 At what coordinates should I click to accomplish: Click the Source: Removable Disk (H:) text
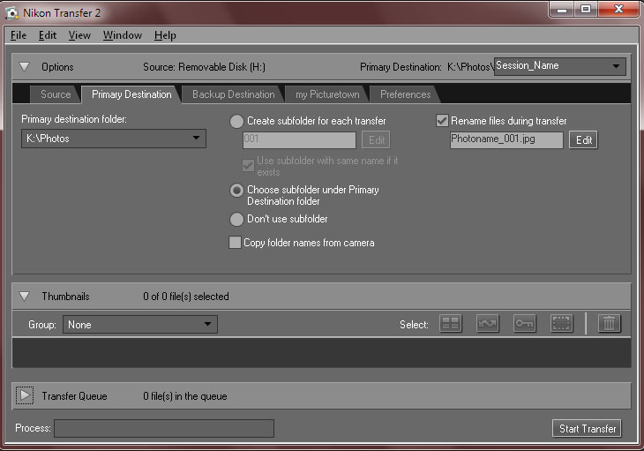coord(204,67)
